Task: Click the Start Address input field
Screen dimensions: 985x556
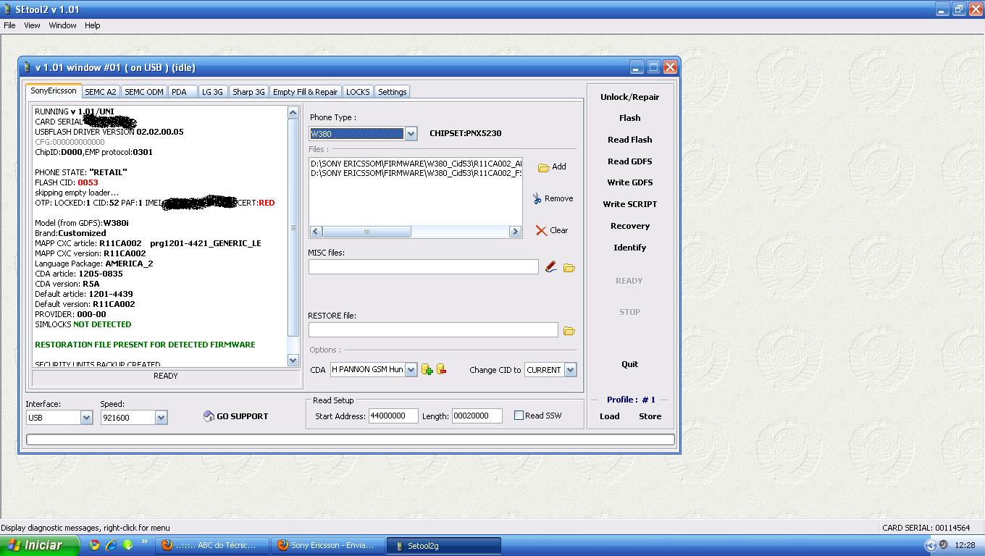Action: coord(393,416)
